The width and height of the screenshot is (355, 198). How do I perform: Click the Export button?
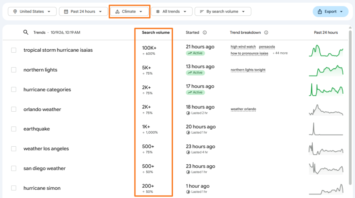[330, 11]
